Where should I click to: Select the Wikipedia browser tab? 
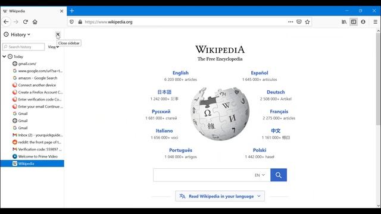(x=33, y=11)
